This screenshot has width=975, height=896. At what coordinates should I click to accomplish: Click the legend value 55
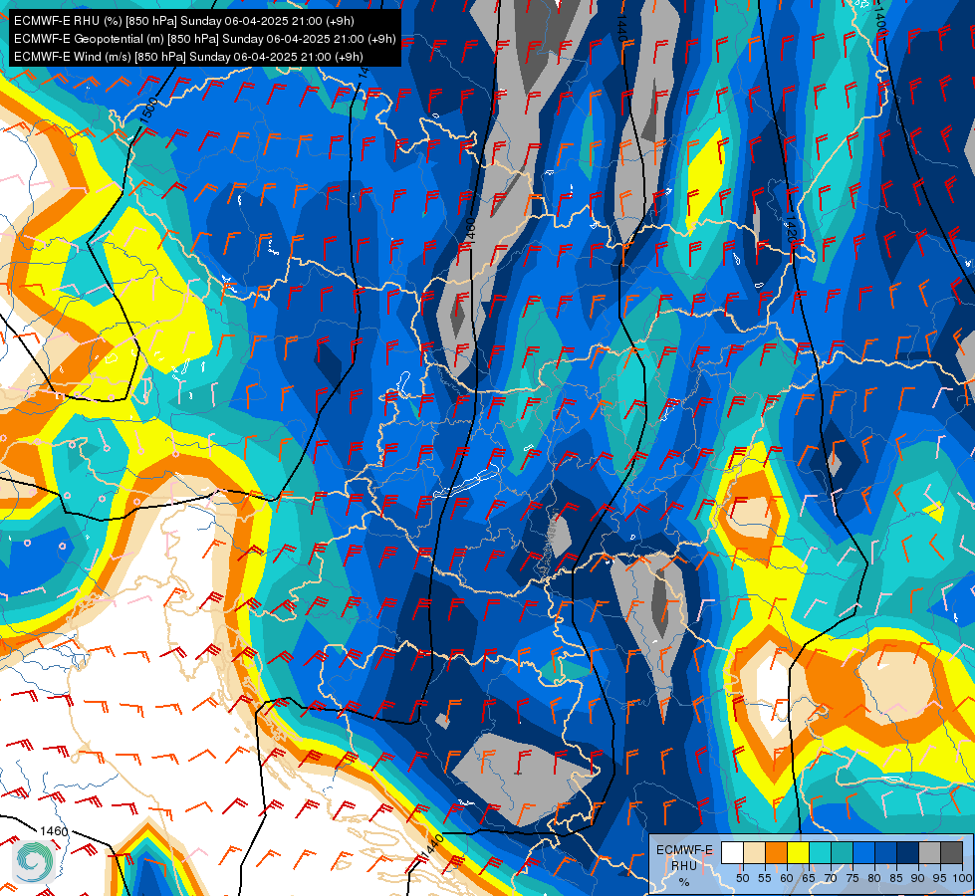coord(764,878)
